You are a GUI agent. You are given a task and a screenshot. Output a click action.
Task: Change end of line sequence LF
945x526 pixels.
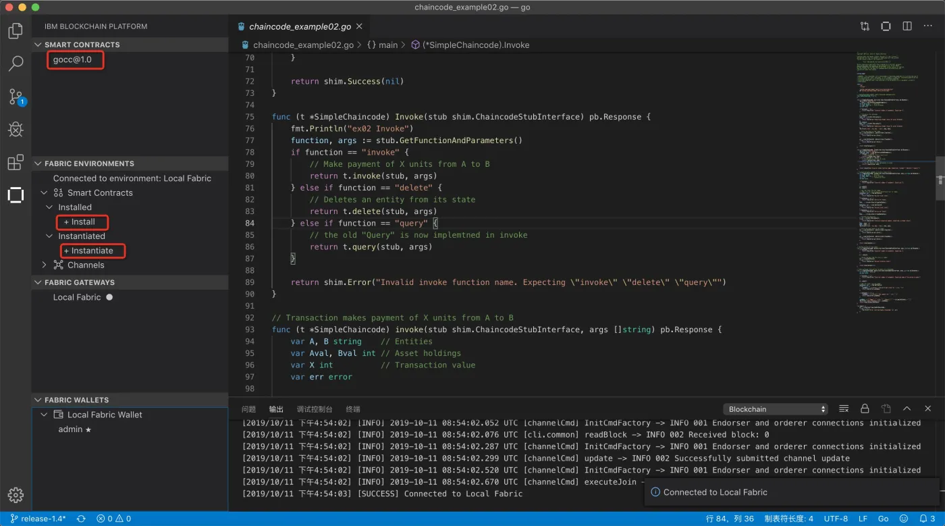[x=863, y=519]
